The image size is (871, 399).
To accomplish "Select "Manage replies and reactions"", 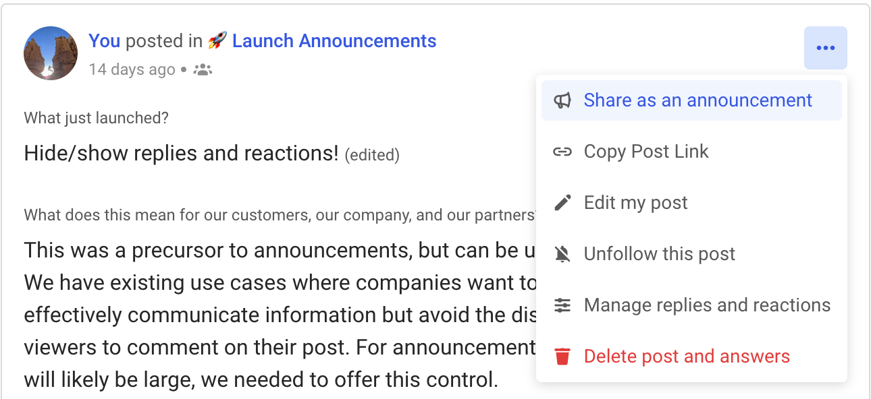I will [x=706, y=305].
